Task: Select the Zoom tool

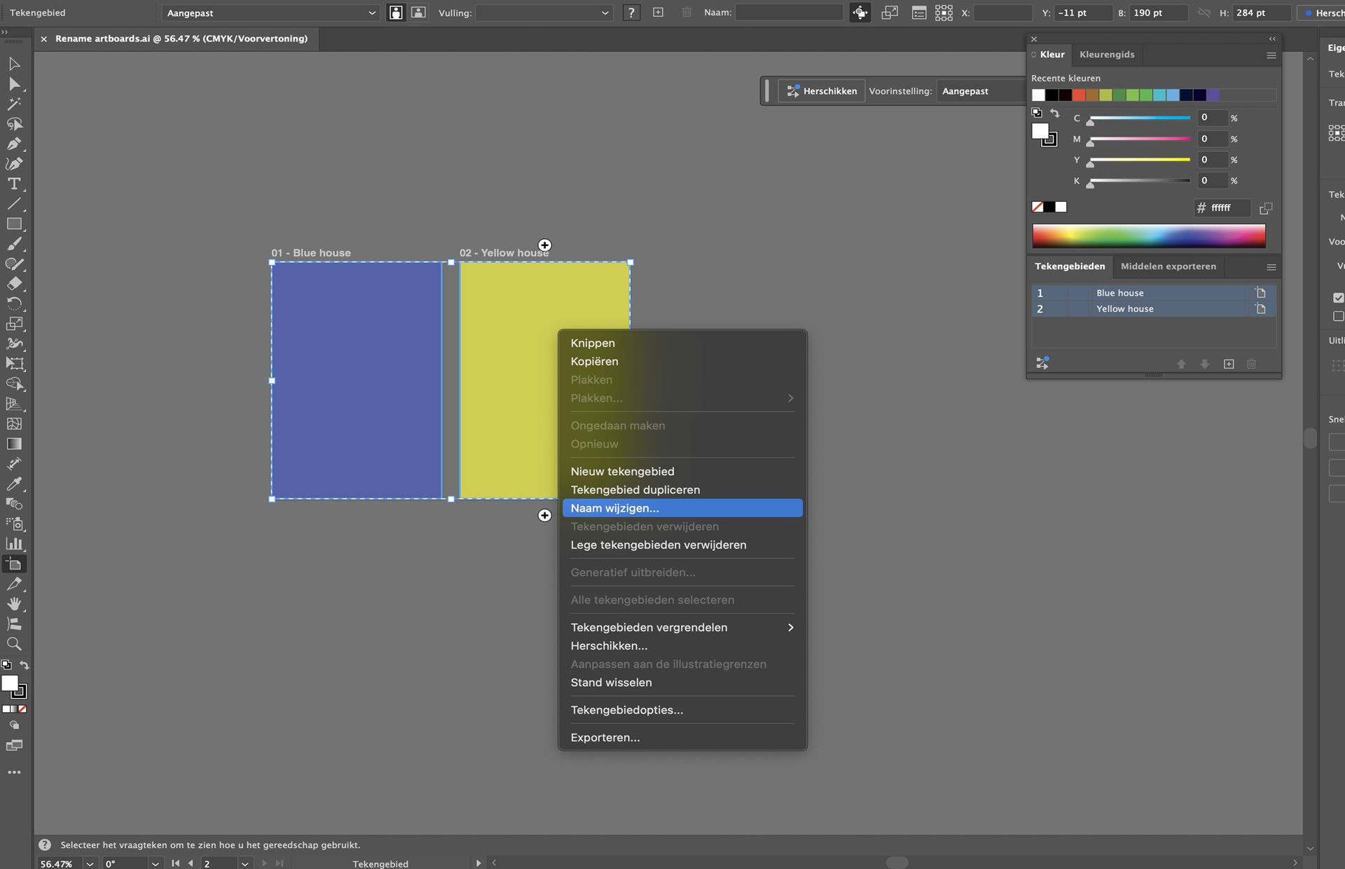Action: pos(14,644)
